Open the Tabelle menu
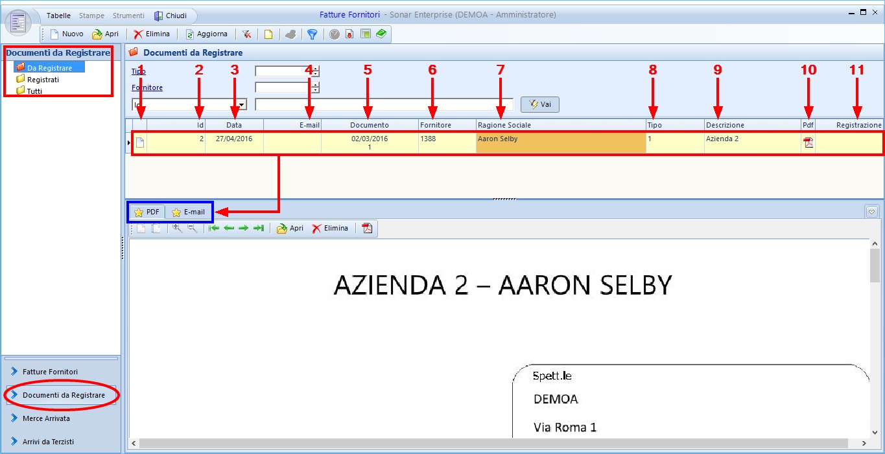Image resolution: width=885 pixels, height=454 pixels. [58, 16]
